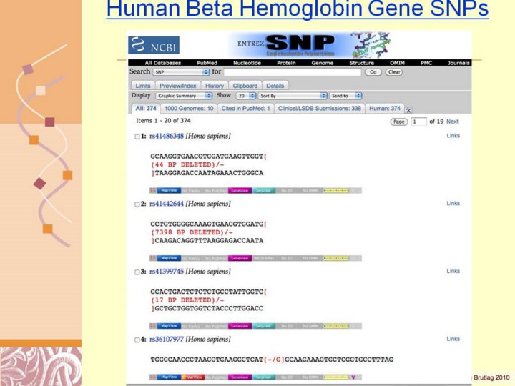Viewport: 515px width, 386px height.
Task: Open VarView badge for rs36107977
Action: click(x=192, y=377)
